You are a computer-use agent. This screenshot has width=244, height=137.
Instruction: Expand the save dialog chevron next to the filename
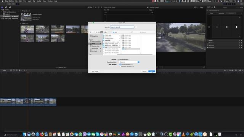point(136,27)
